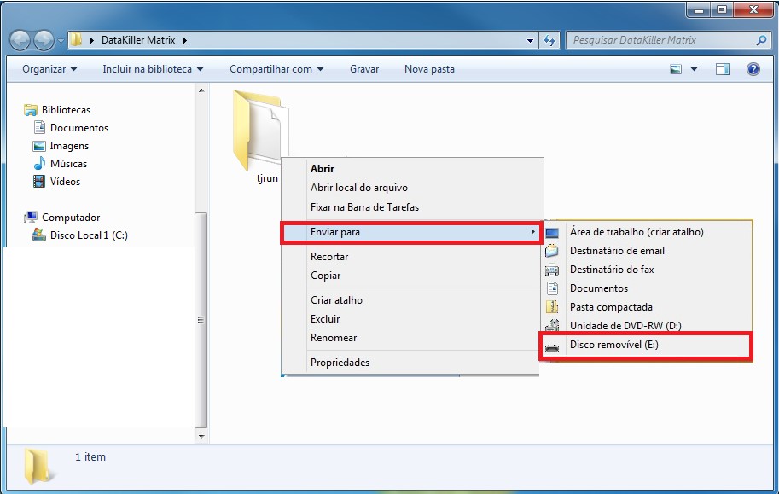Click the Computador monitor icon

(x=31, y=218)
